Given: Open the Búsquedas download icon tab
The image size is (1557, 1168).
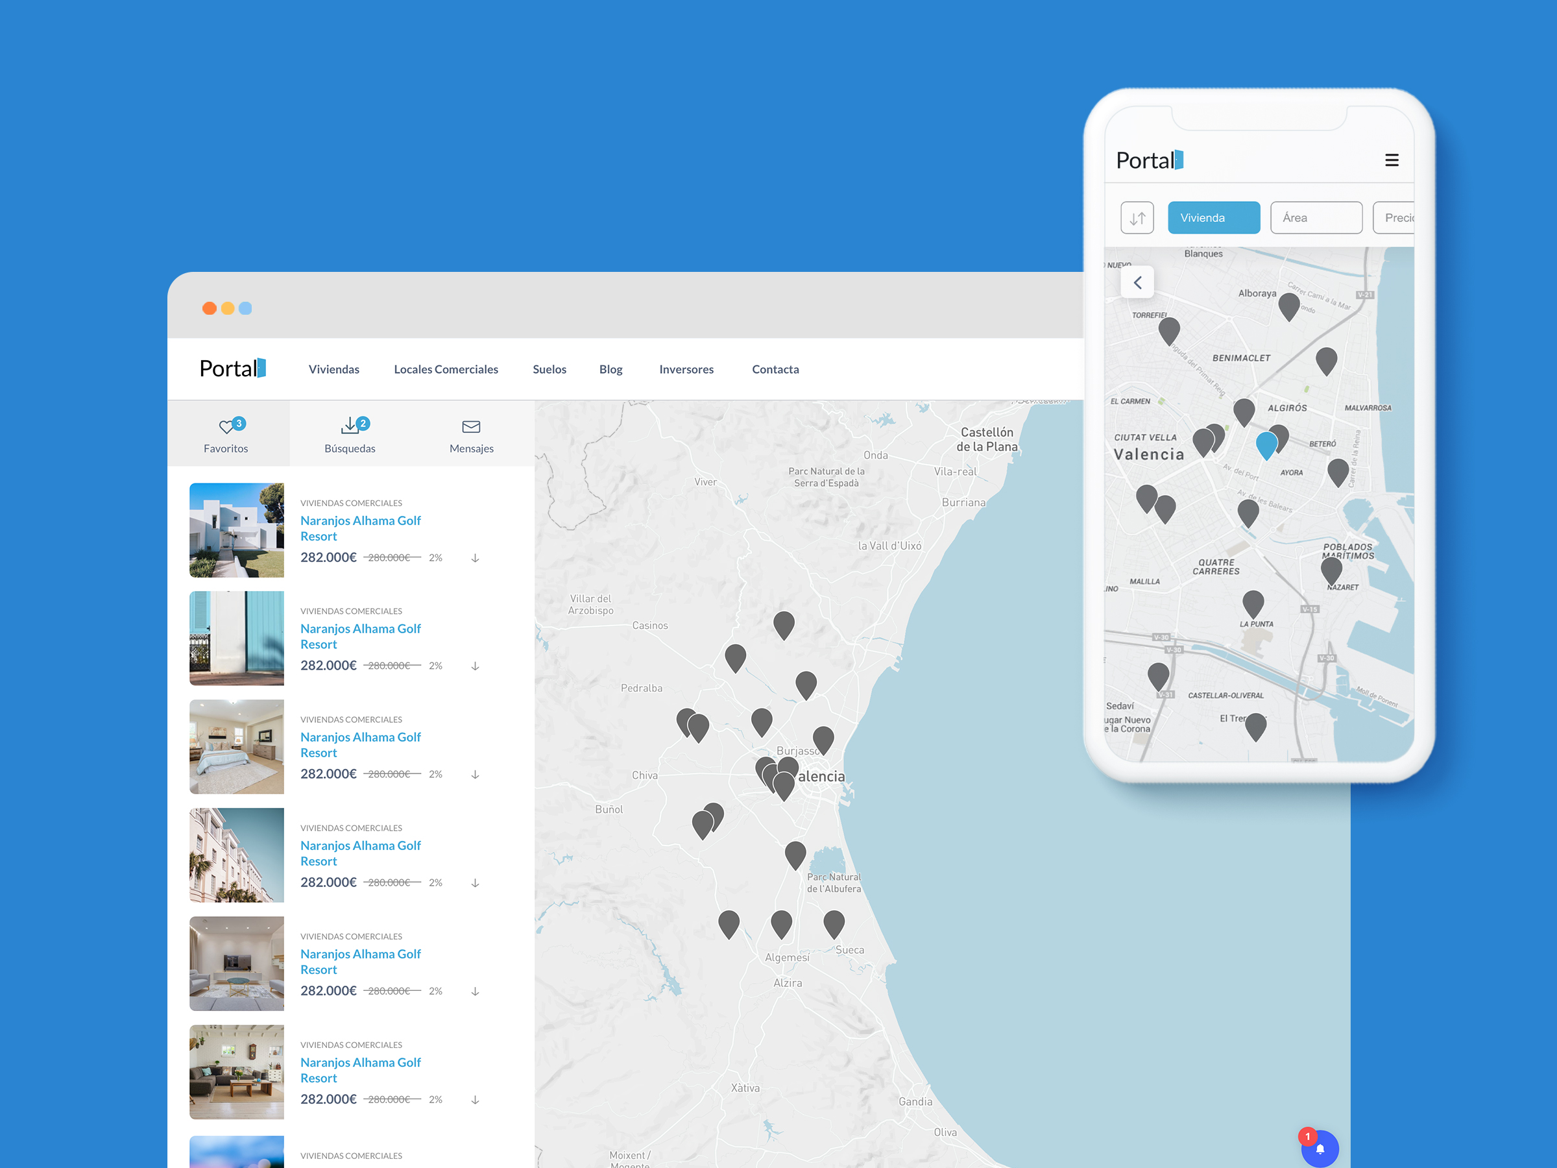Looking at the screenshot, I should pyautogui.click(x=350, y=434).
